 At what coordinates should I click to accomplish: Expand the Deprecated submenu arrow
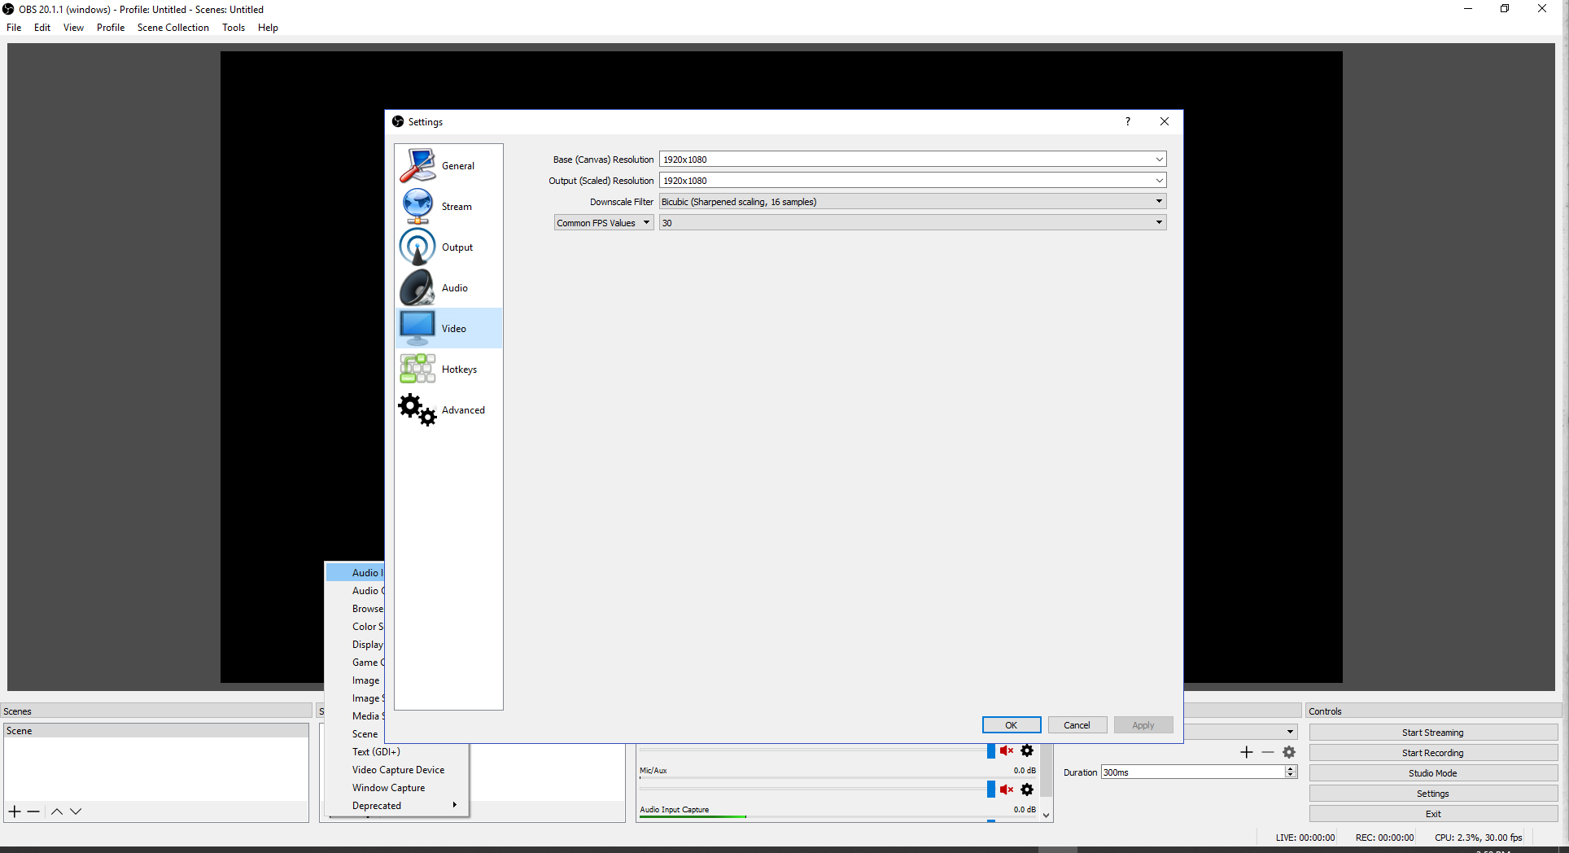coord(454,805)
